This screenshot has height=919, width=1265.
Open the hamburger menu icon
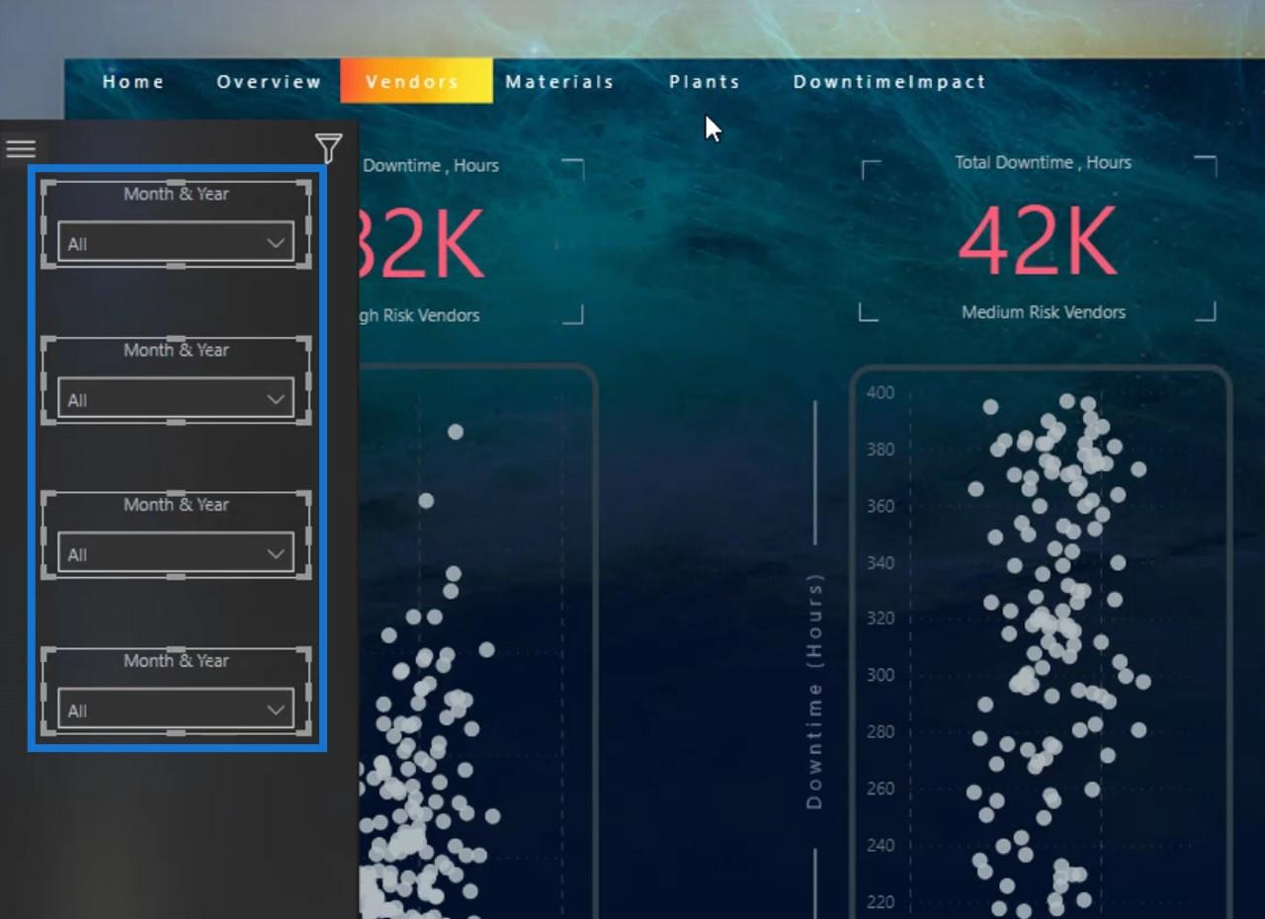click(21, 148)
